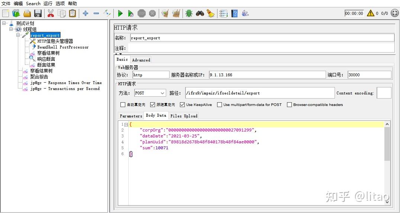This screenshot has height=213, width=400.
Task: Click the Body Data scrollbar up arrow
Action: [387, 124]
